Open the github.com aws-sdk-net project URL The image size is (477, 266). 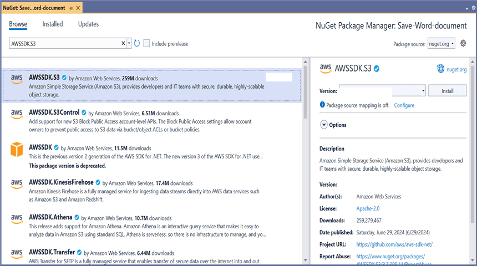(394, 244)
